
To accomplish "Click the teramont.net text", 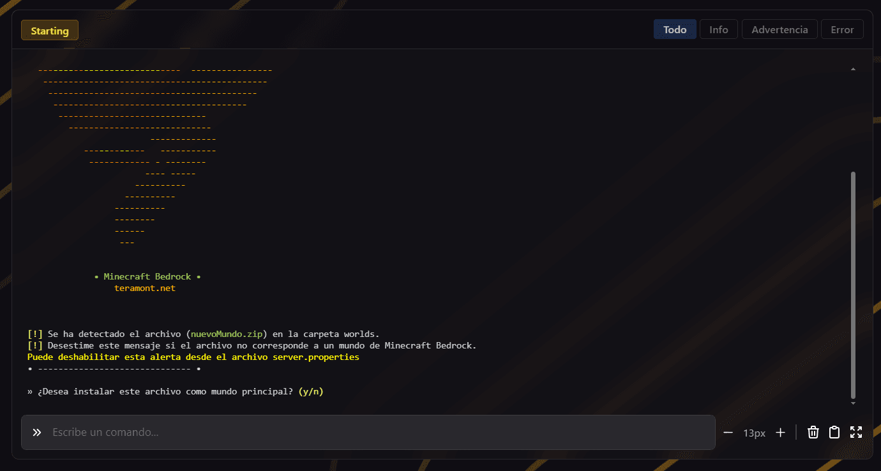I will pyautogui.click(x=145, y=288).
